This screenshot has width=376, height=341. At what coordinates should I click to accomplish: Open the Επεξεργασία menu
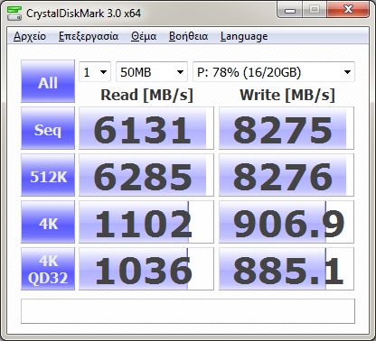(x=89, y=36)
